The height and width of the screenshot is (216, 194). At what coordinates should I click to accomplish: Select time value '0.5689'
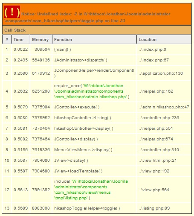(20, 208)
